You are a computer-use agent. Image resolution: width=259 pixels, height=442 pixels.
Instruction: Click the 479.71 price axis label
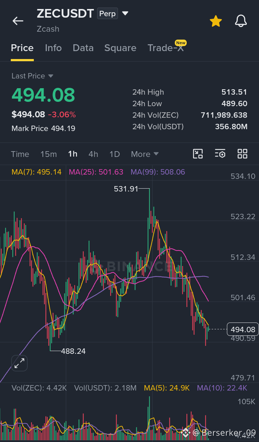point(243,378)
